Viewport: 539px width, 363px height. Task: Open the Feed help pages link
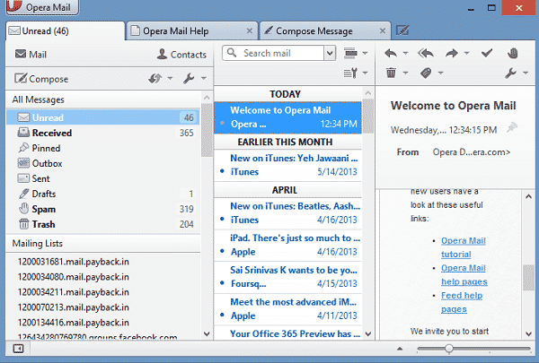click(462, 302)
